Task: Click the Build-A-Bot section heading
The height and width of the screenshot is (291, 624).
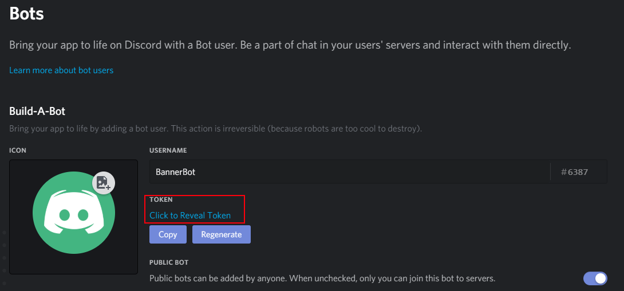Action: (37, 111)
